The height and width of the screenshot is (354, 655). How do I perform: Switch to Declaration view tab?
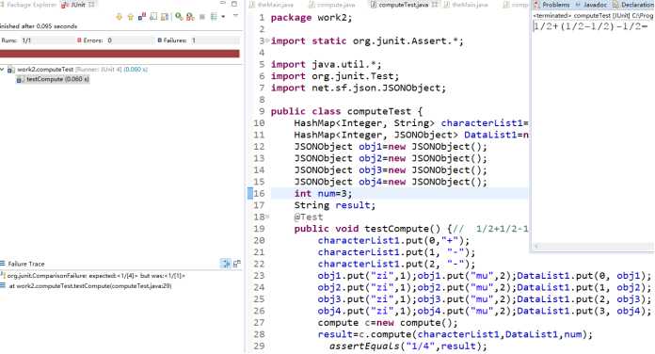pyautogui.click(x=633, y=5)
